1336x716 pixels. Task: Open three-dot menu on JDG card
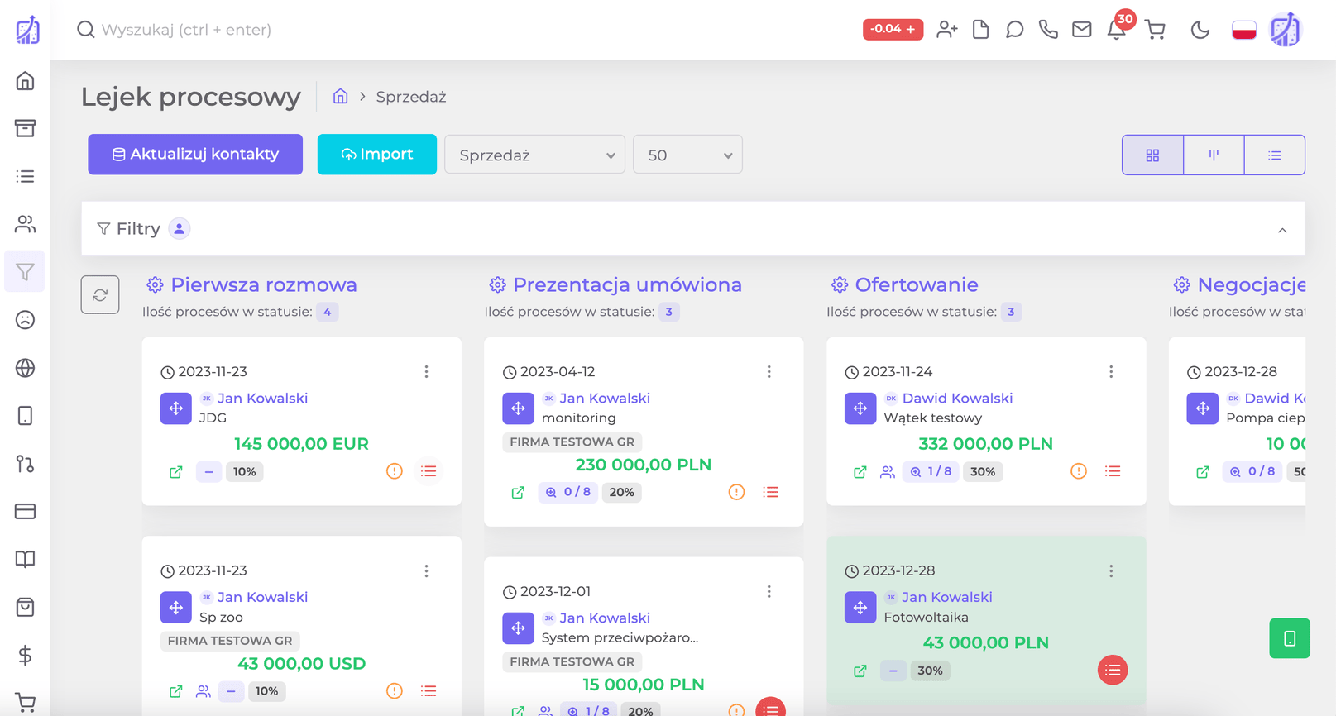[x=427, y=372]
